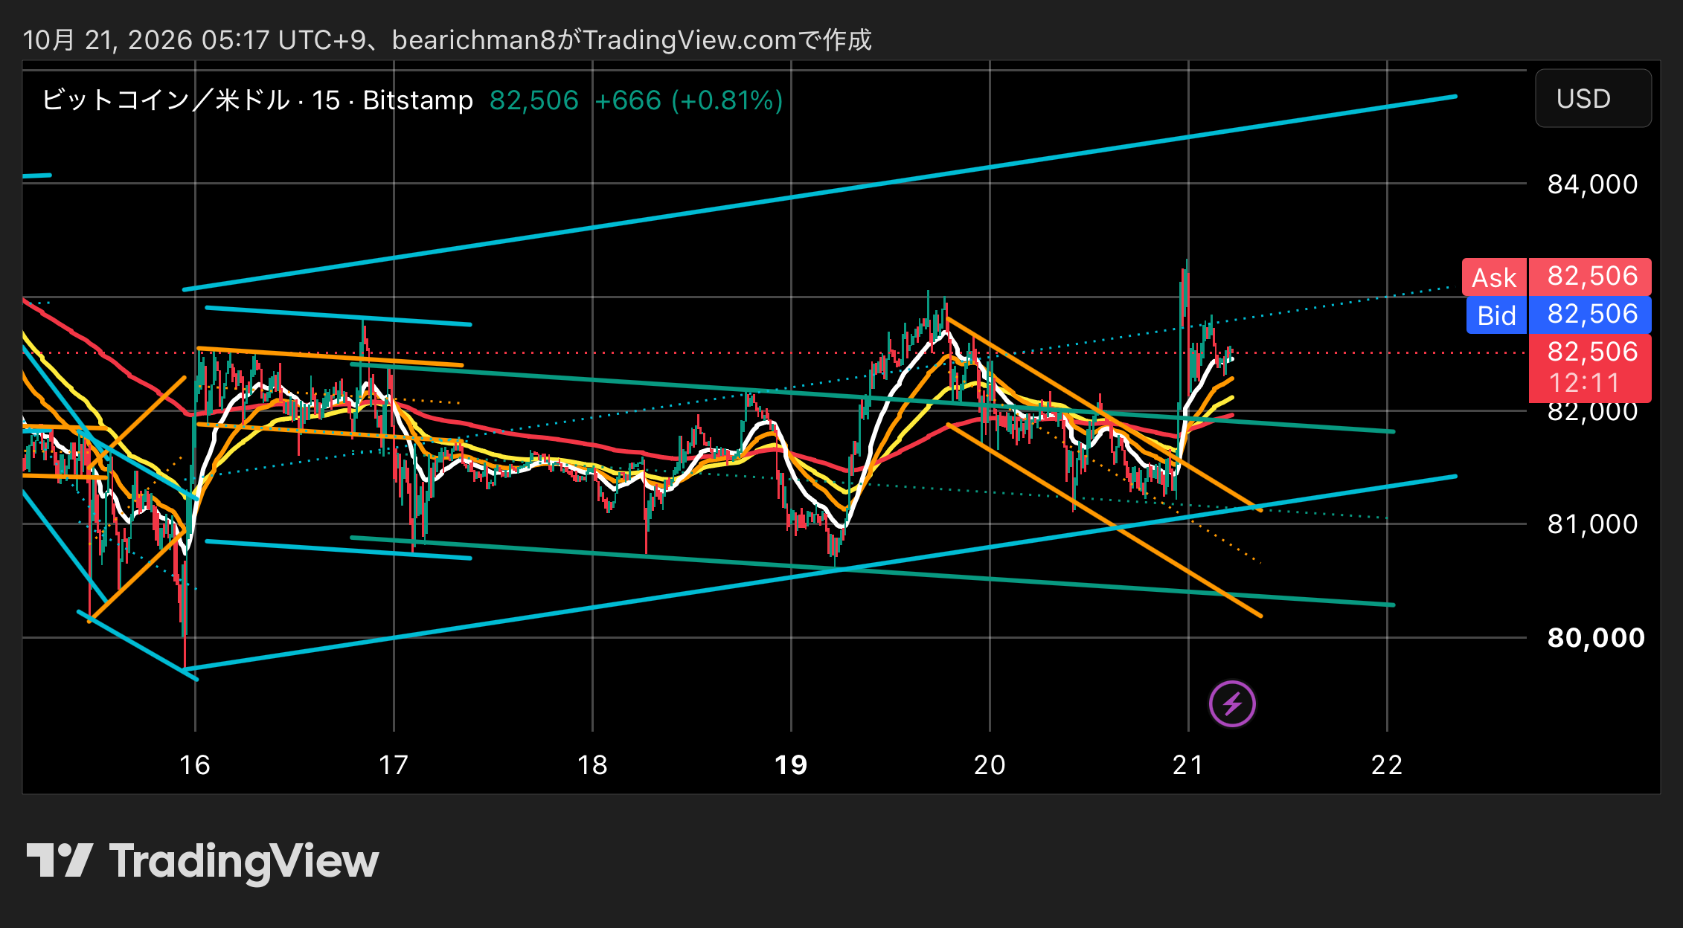The image size is (1683, 928).
Task: Click the 81,000 price axis label
Action: point(1592,524)
